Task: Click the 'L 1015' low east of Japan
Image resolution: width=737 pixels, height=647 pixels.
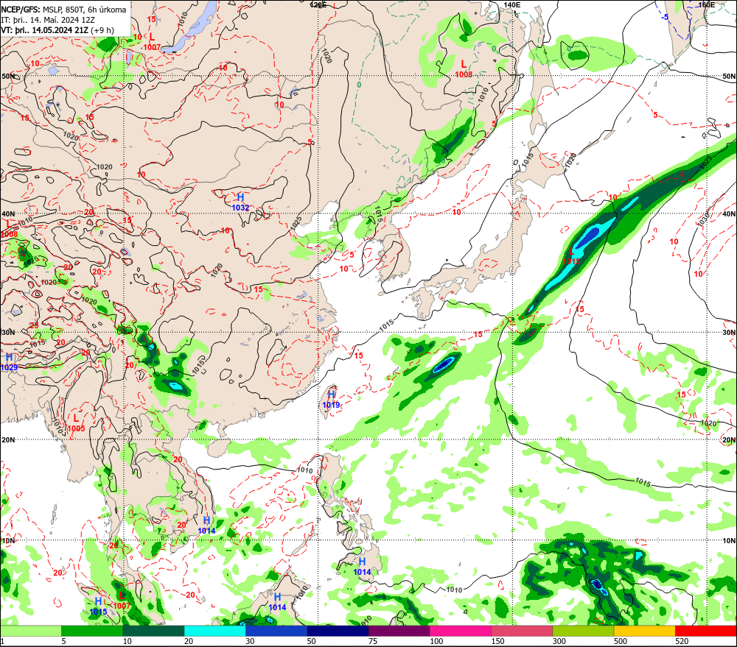Action: point(572,256)
